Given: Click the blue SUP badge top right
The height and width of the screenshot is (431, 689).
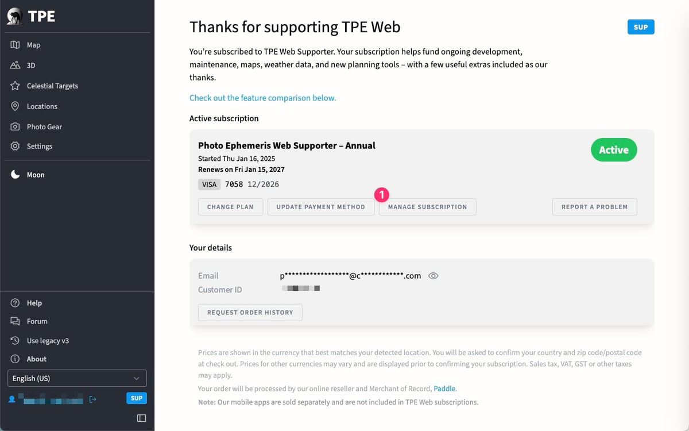Looking at the screenshot, I should pos(641,27).
